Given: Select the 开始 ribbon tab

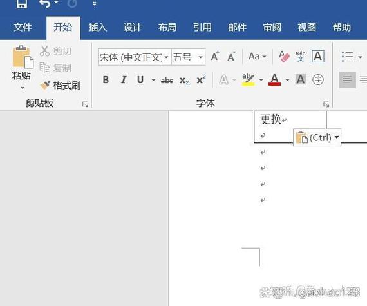Looking at the screenshot, I should pyautogui.click(x=62, y=27).
